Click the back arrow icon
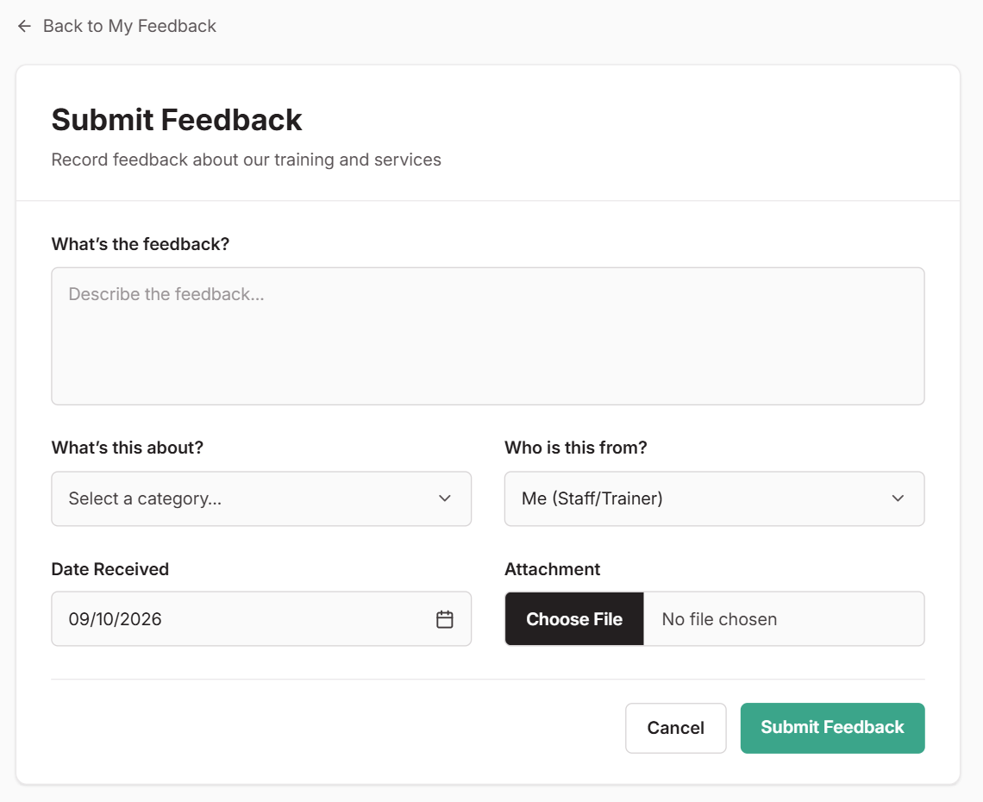Screen dimensions: 983x802 [24, 26]
